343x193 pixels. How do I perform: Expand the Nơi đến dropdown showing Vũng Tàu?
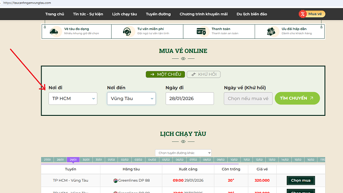click(131, 99)
